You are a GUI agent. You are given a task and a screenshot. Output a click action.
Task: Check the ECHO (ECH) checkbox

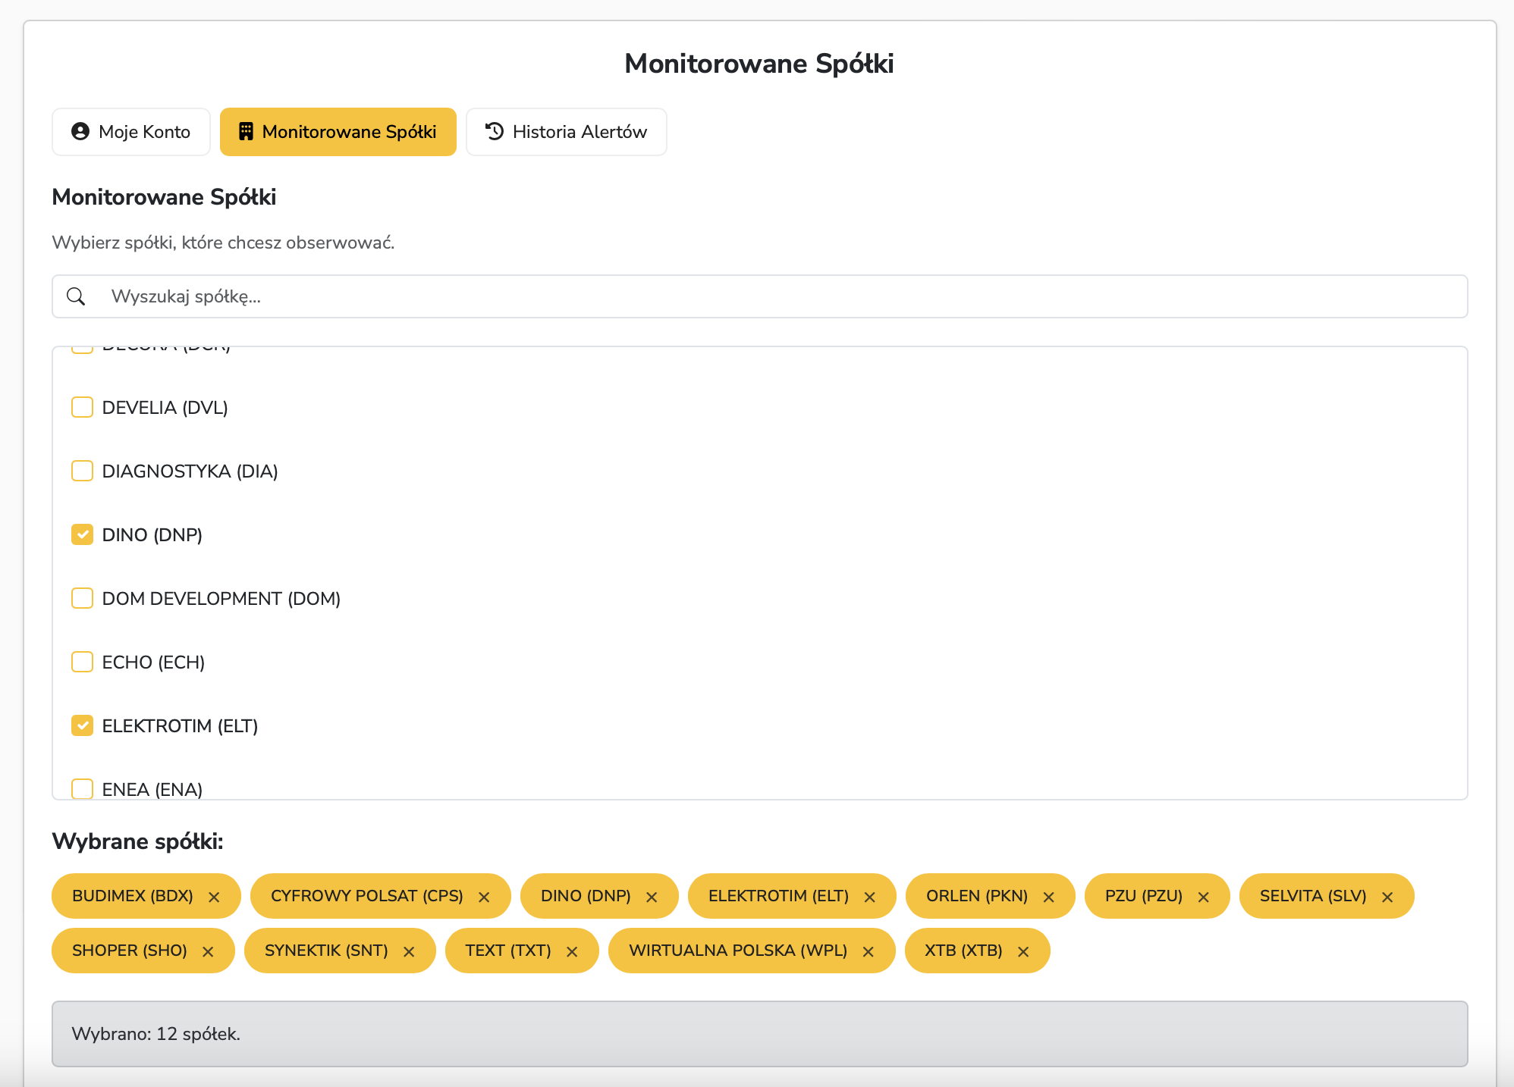82,662
